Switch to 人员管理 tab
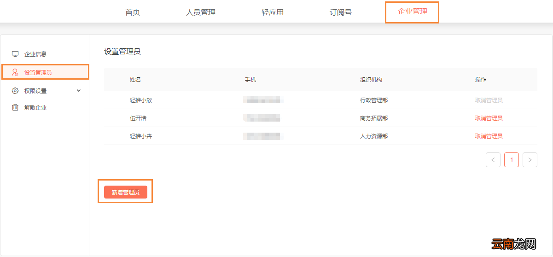The height and width of the screenshot is (257, 553). (201, 12)
